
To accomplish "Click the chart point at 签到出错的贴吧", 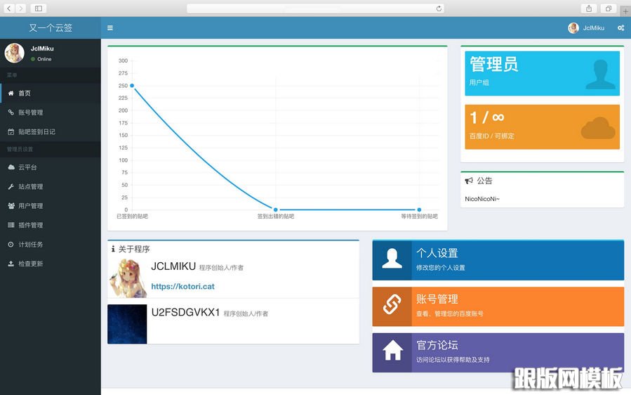I will click(276, 209).
